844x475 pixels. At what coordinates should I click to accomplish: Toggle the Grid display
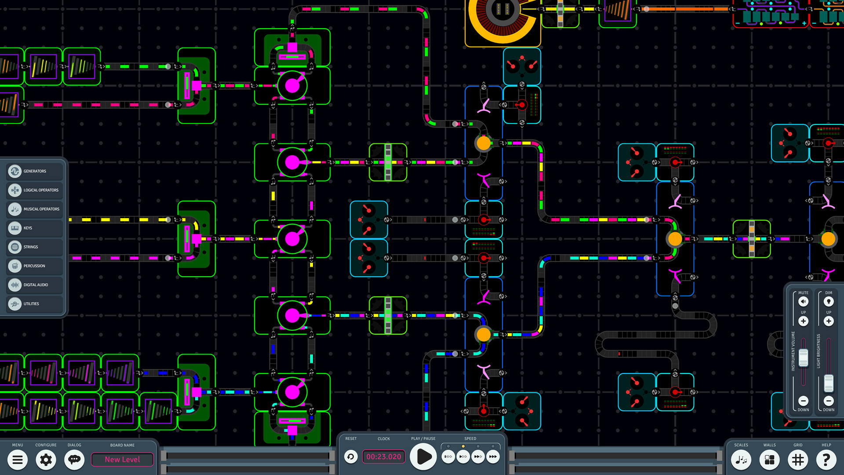click(x=798, y=460)
